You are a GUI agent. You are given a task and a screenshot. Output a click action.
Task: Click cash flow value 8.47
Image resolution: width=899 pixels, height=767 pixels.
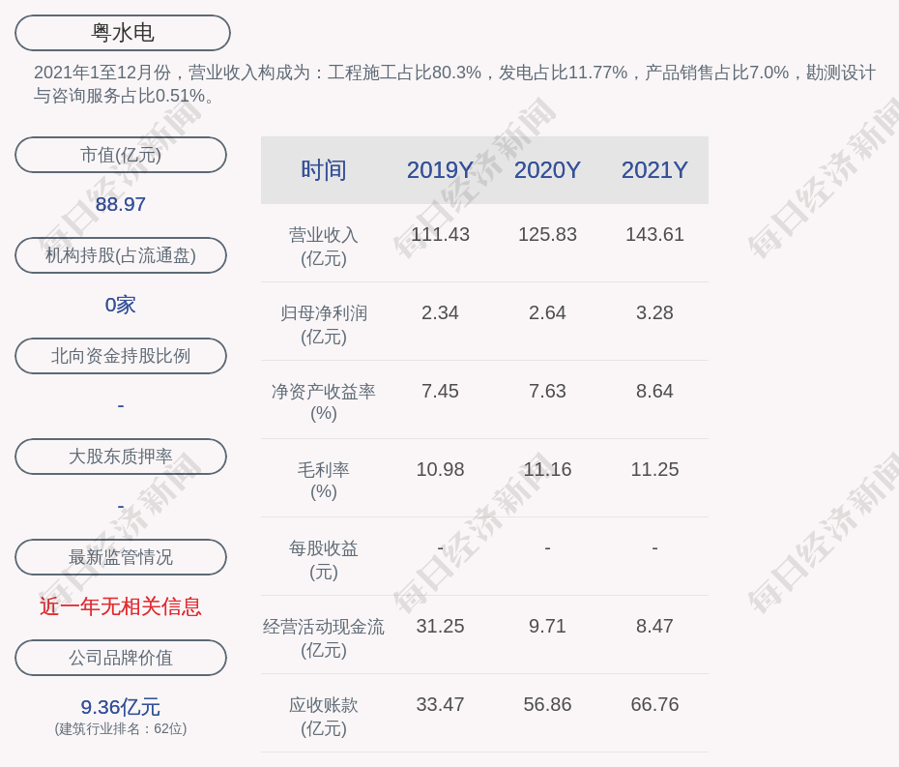[x=654, y=626]
